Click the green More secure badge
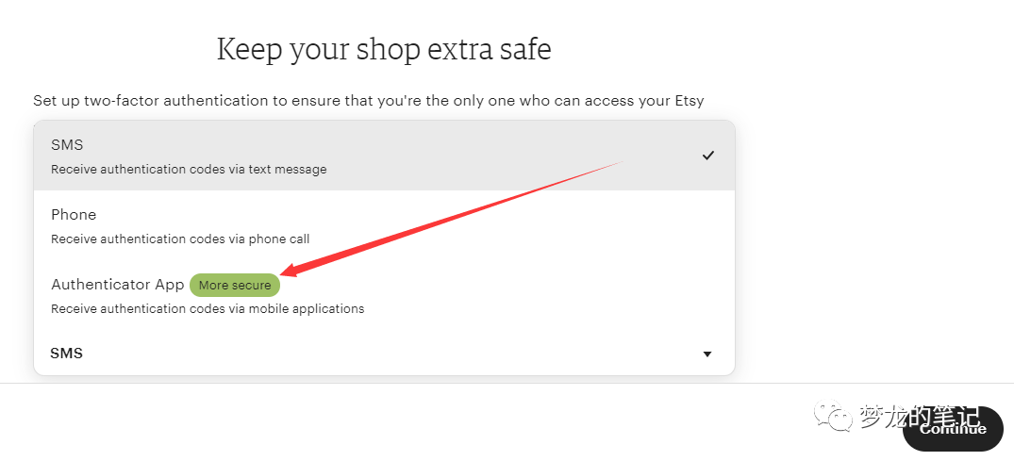Viewport: 1014px width, 461px height. point(235,285)
